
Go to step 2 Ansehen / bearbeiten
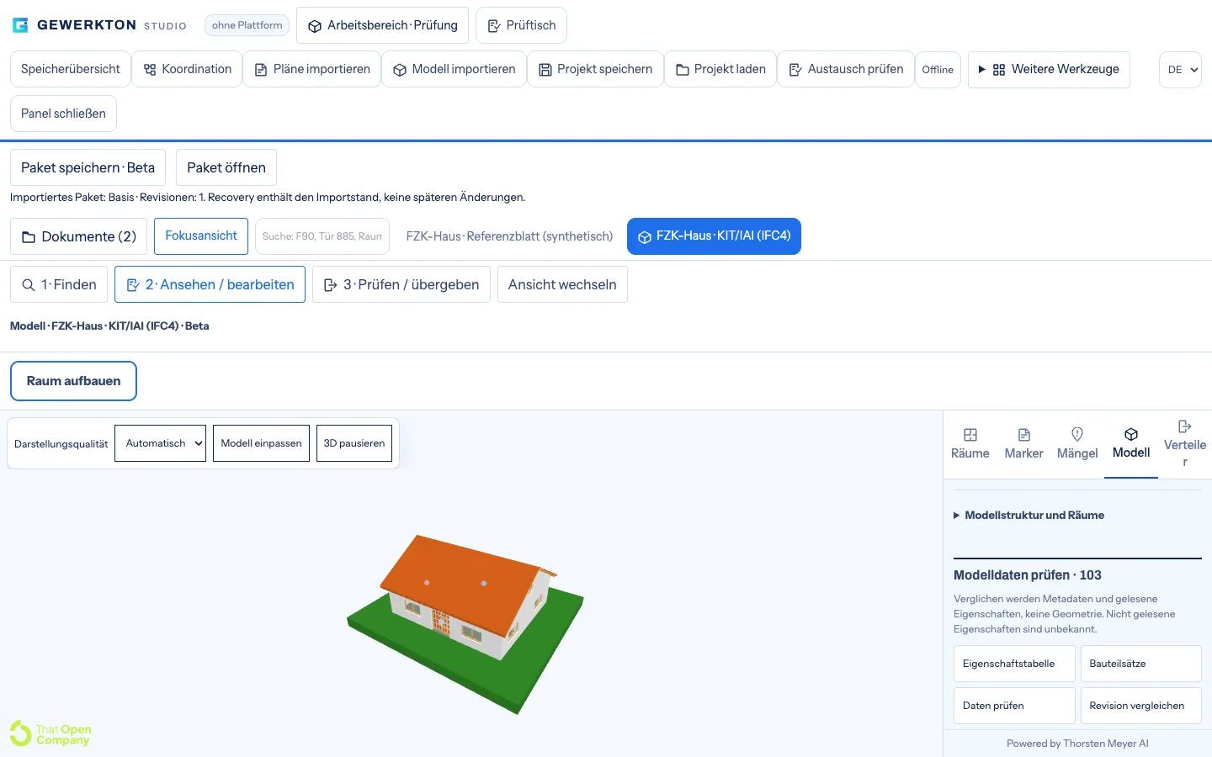(x=210, y=284)
